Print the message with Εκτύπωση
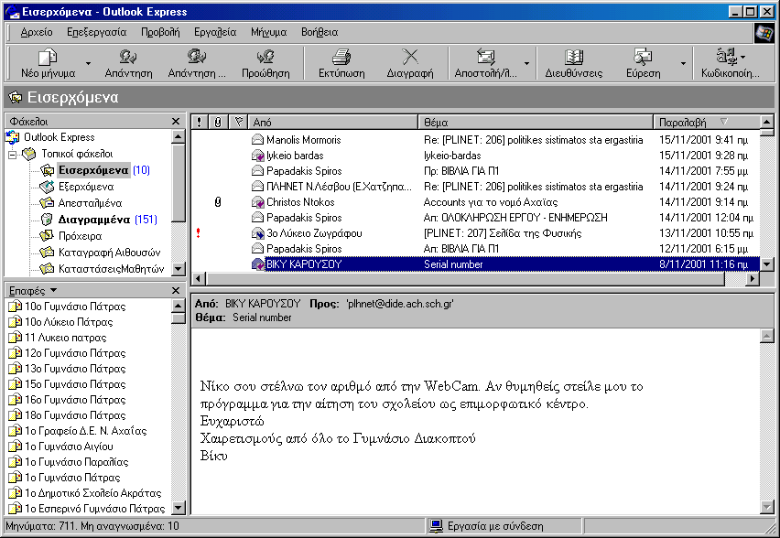This screenshot has width=780, height=538. (x=341, y=63)
